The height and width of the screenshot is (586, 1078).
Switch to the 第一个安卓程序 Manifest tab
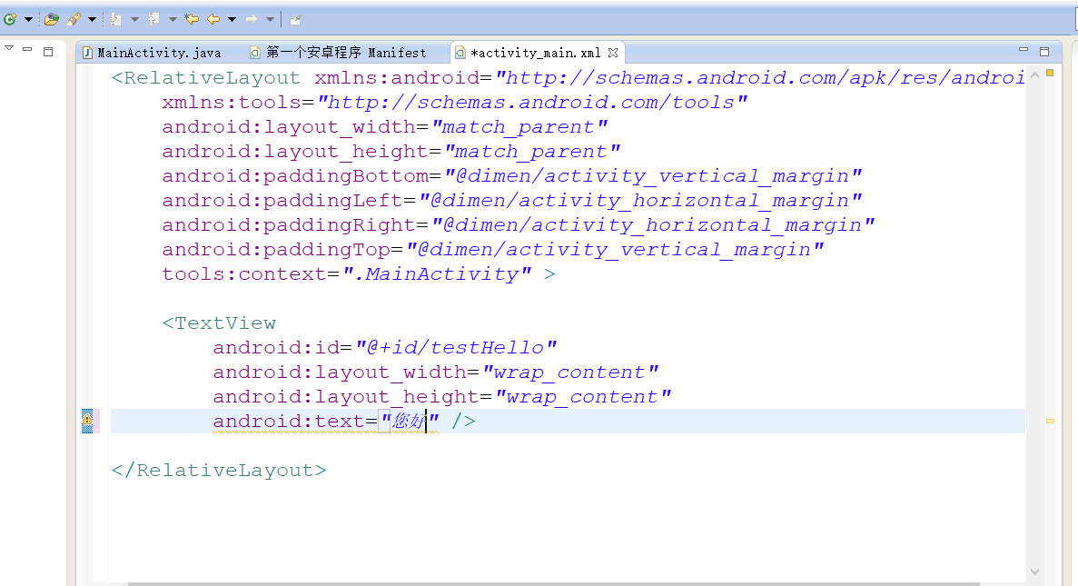[338, 53]
